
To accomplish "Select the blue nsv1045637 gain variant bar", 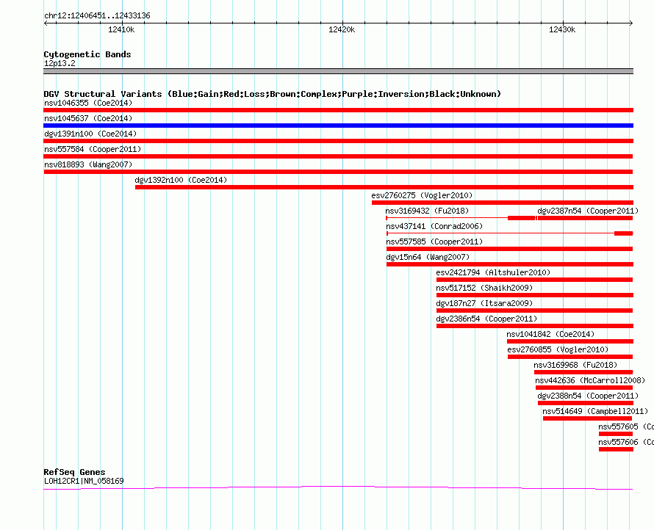I will [338, 126].
